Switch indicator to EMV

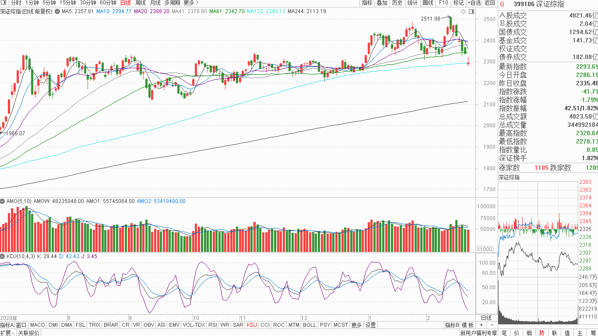point(174,325)
